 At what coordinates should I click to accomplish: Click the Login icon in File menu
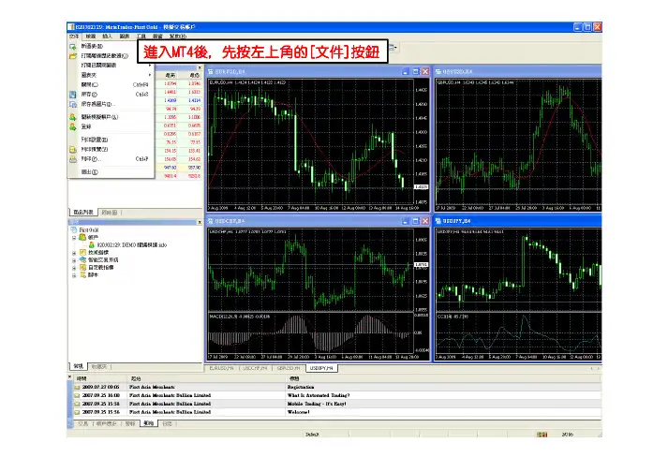pyautogui.click(x=73, y=126)
